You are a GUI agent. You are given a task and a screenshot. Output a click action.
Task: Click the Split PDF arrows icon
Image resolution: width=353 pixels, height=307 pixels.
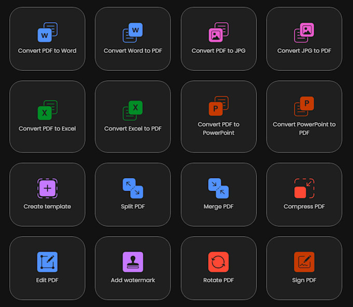(133, 188)
